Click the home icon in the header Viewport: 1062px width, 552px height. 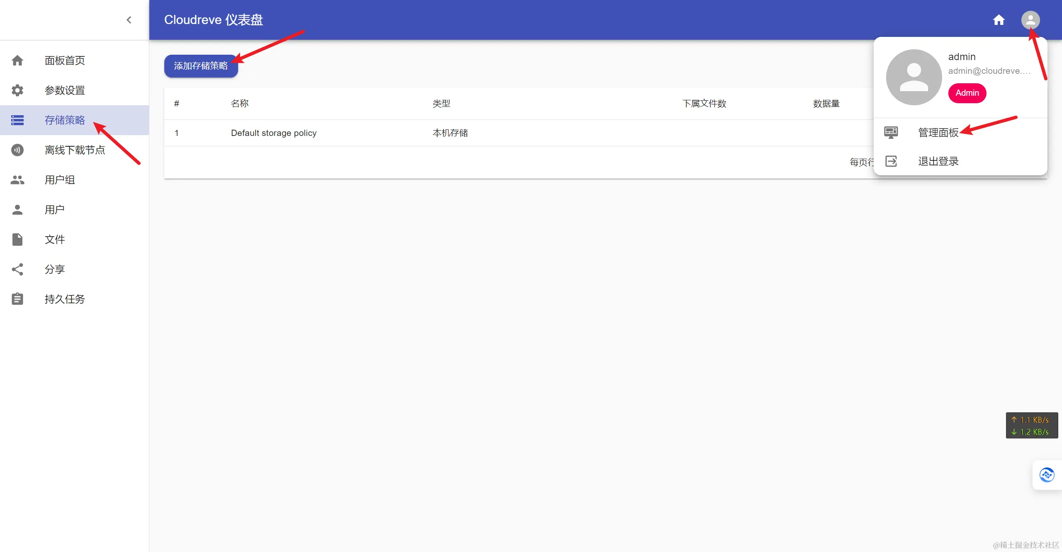[999, 20]
